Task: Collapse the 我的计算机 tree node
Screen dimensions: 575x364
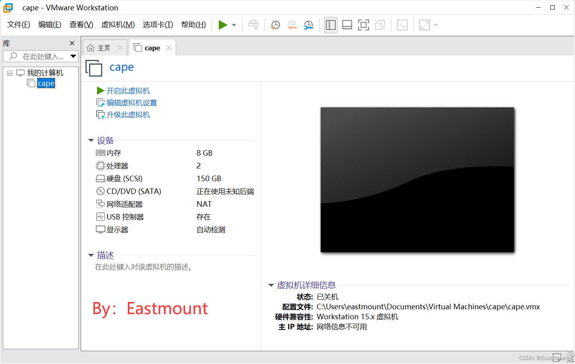Action: pyautogui.click(x=10, y=73)
